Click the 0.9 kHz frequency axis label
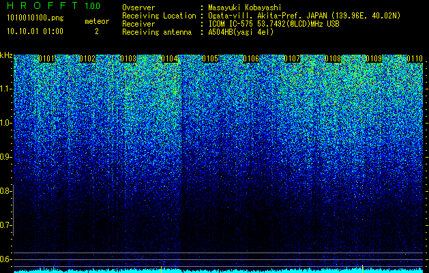Viewport: 429px width, 273px height. point(5,157)
